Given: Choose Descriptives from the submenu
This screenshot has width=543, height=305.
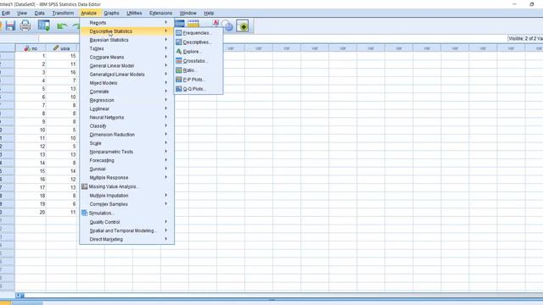Looking at the screenshot, I should point(199,42).
